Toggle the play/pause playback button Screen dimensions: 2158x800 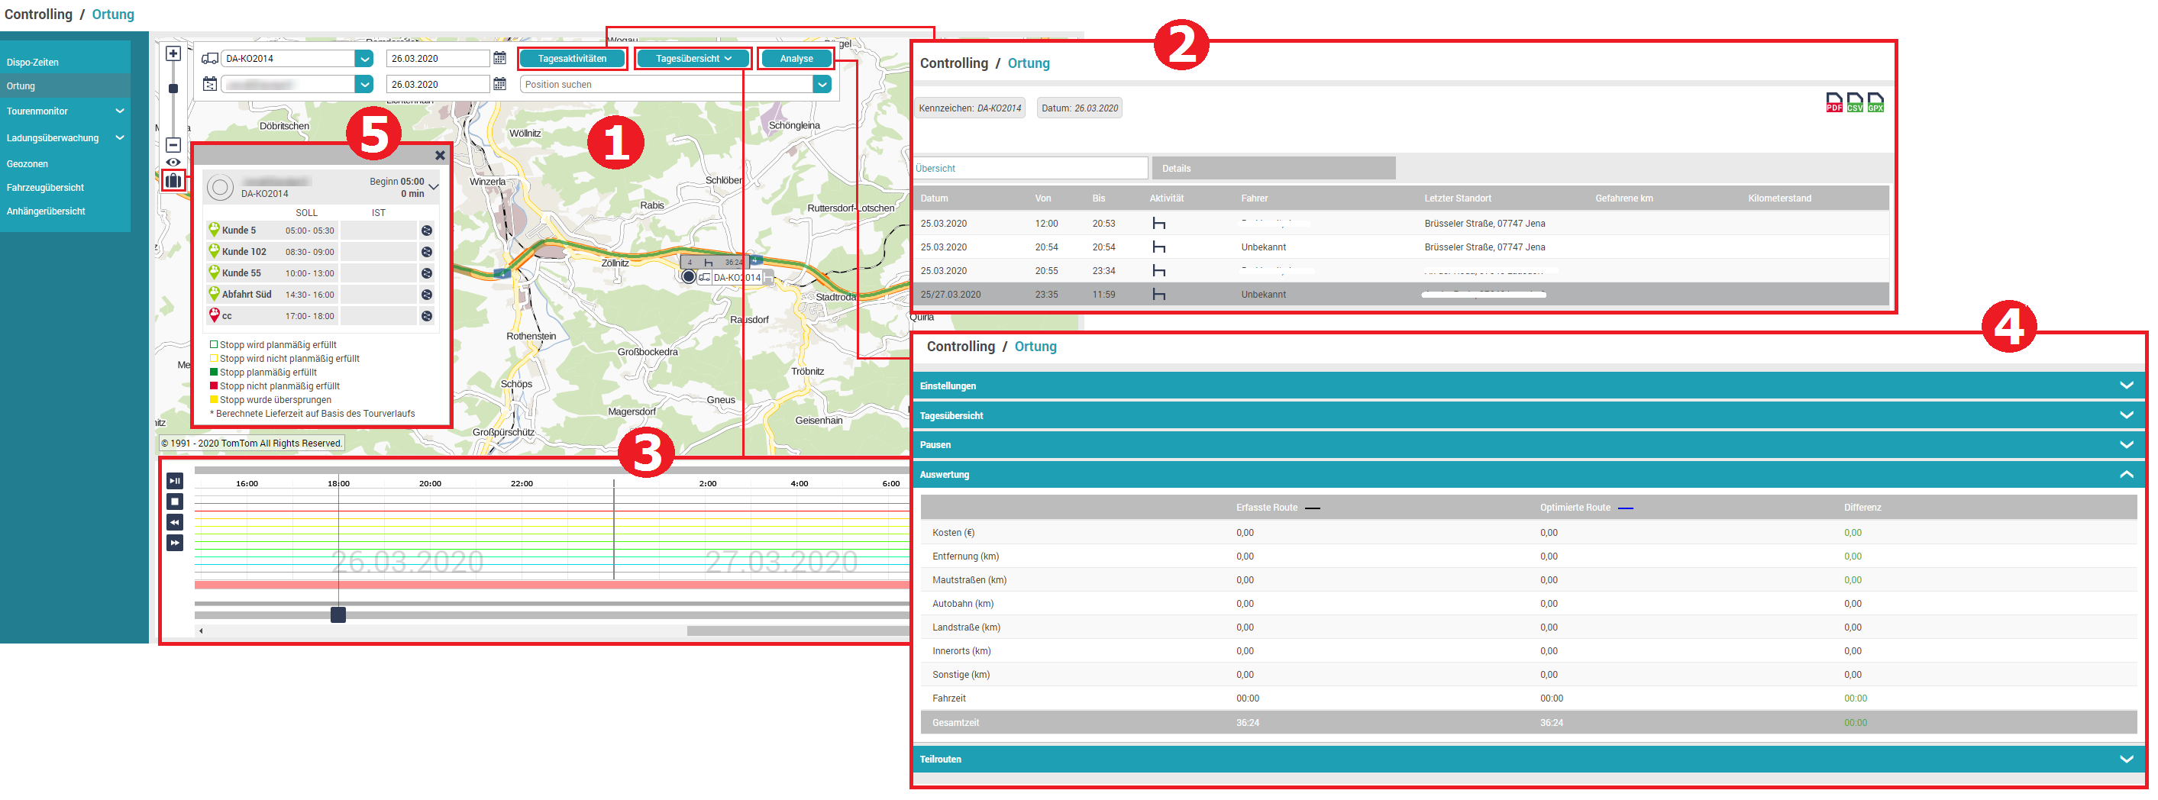pyautogui.click(x=174, y=482)
